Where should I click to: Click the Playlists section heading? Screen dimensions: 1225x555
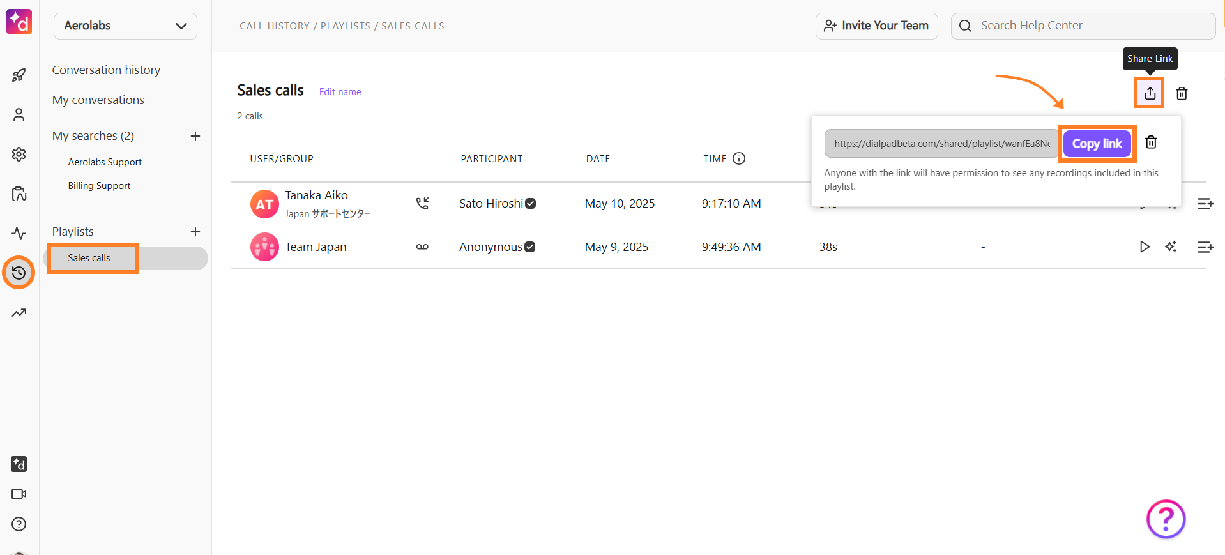73,232
